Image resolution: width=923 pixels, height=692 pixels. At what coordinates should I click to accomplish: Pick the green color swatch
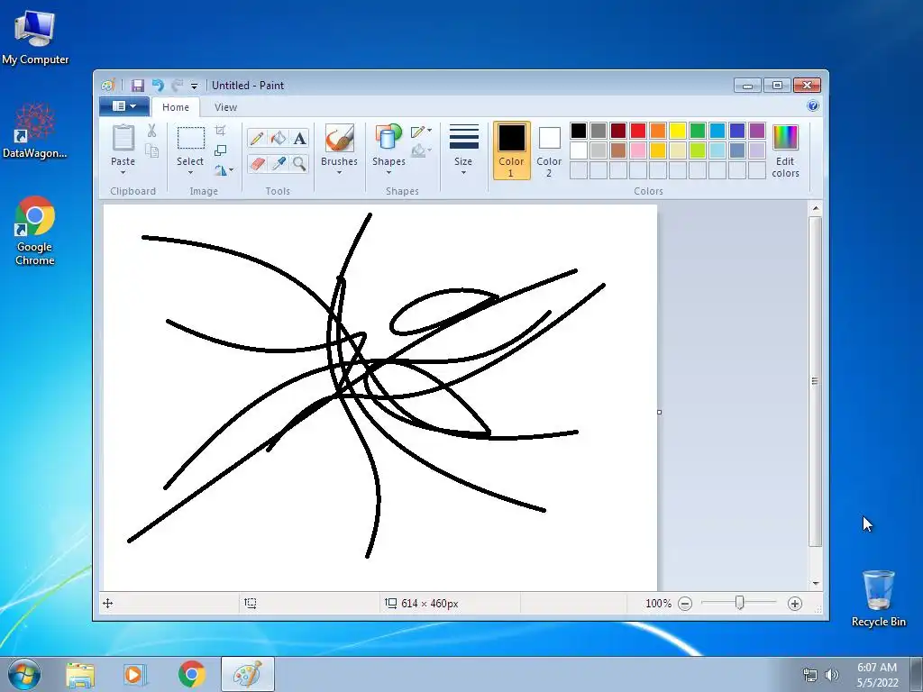[698, 131]
